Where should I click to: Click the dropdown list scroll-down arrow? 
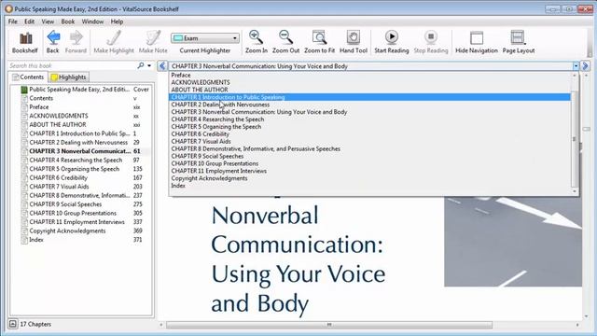[575, 191]
